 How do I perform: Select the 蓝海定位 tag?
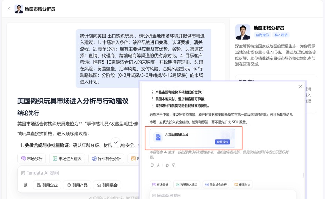[x=262, y=35]
